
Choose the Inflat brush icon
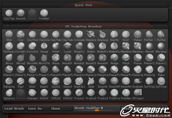pos(56,48)
